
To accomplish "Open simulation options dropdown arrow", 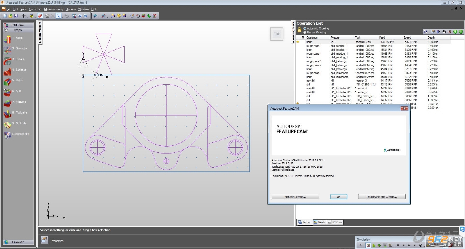I will pyautogui.click(x=424, y=246).
